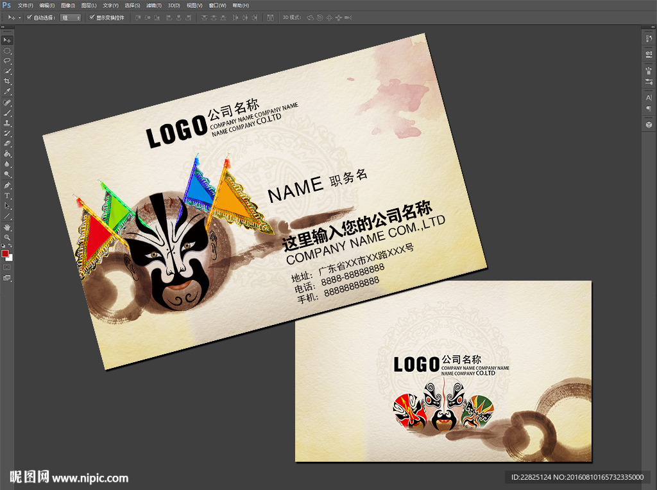The width and height of the screenshot is (657, 490).
Task: Select the Blur tool
Action: click(7, 164)
